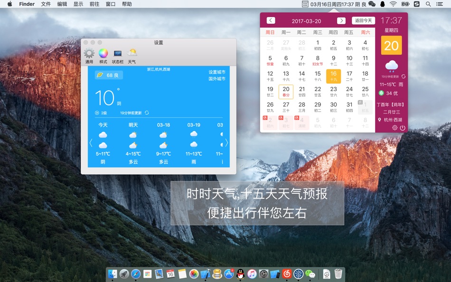The image size is (451, 282).
Task: Open WeChat from the Dock
Action: click(310, 273)
